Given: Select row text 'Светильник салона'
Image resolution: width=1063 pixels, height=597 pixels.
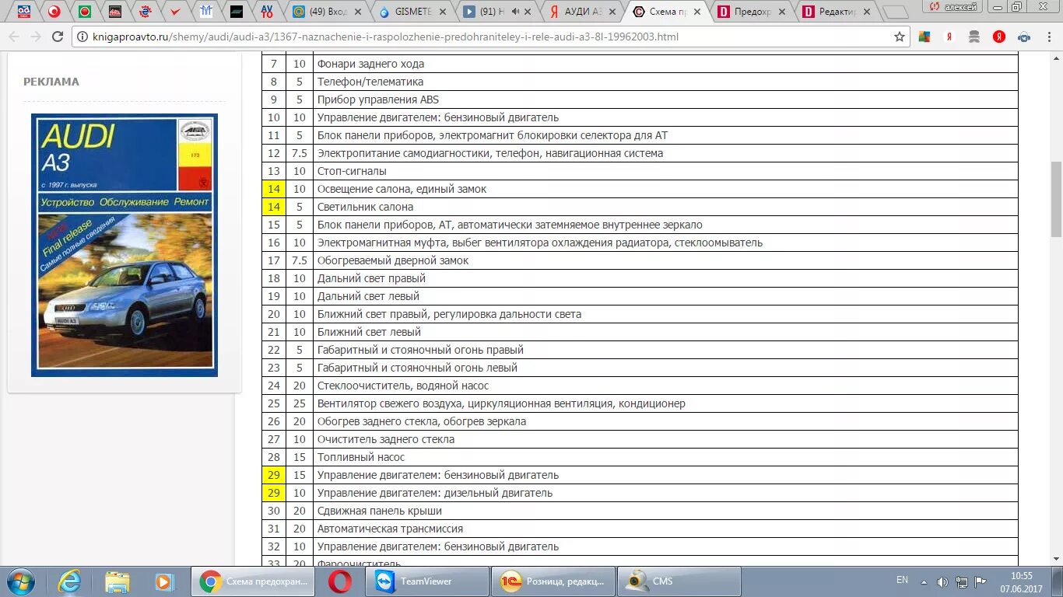Looking at the screenshot, I should (x=365, y=207).
